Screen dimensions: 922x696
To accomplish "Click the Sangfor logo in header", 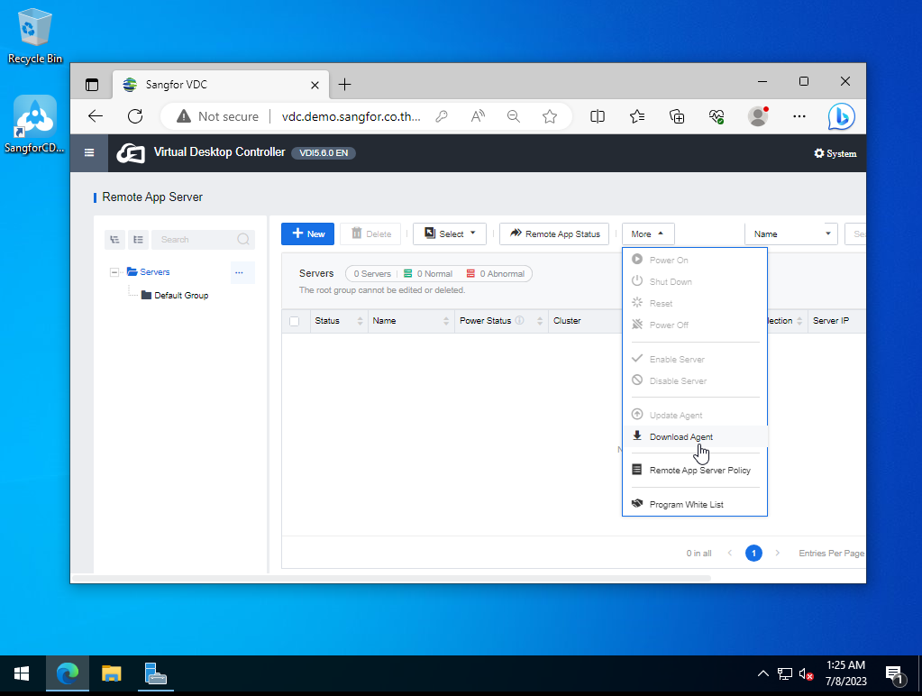I will (131, 153).
